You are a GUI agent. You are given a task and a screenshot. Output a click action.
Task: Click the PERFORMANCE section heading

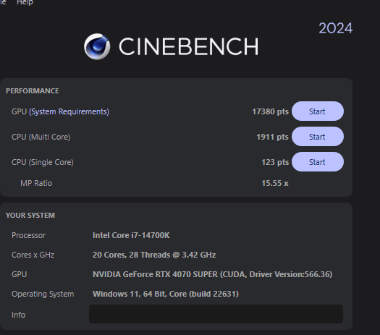[33, 91]
